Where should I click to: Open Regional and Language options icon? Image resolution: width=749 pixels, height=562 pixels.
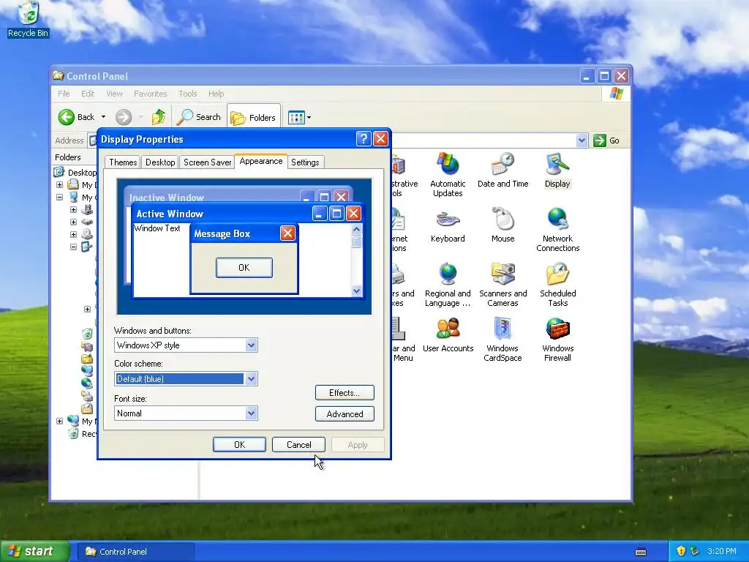pyautogui.click(x=448, y=285)
